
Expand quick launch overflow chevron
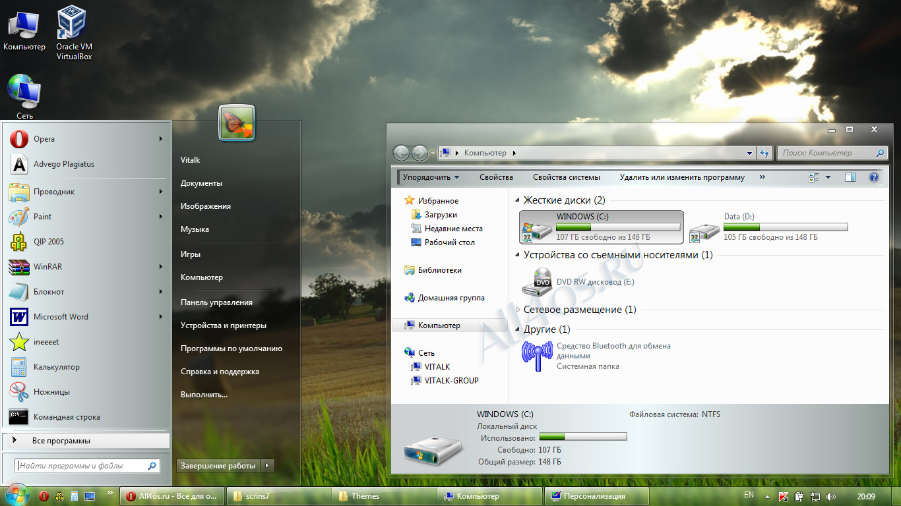[x=109, y=493]
